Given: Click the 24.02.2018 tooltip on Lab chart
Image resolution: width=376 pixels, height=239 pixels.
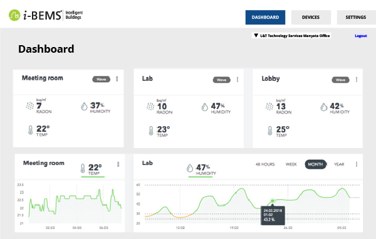Looking at the screenshot, I should pyautogui.click(x=273, y=215).
